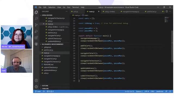Open README.md in the project folder

coord(48,65)
